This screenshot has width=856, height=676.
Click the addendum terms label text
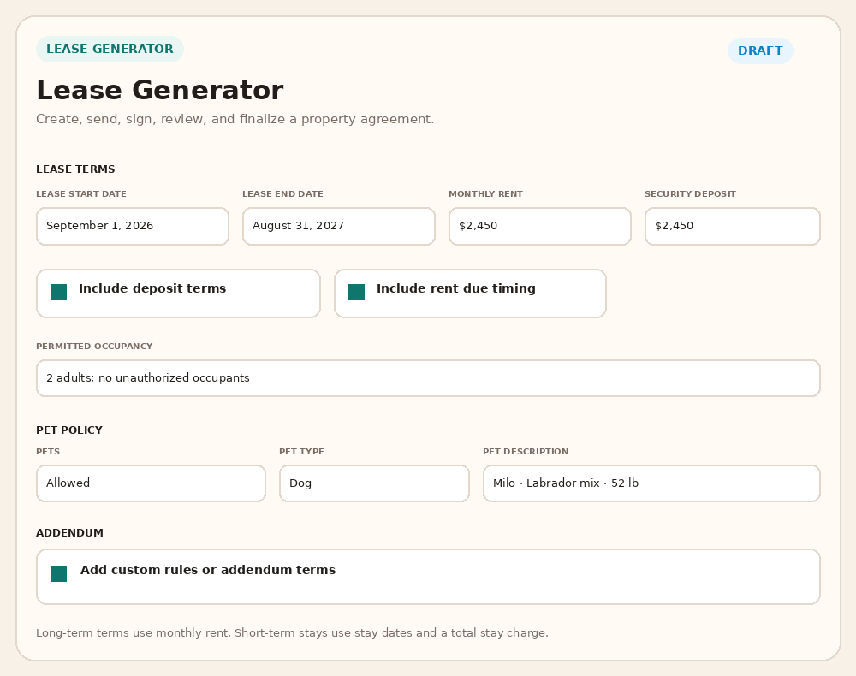pos(208,570)
